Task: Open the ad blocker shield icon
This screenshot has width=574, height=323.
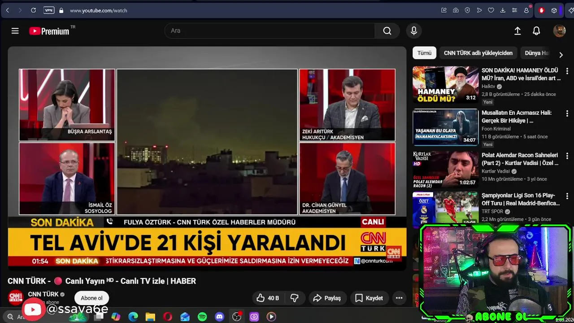Action: (x=467, y=10)
